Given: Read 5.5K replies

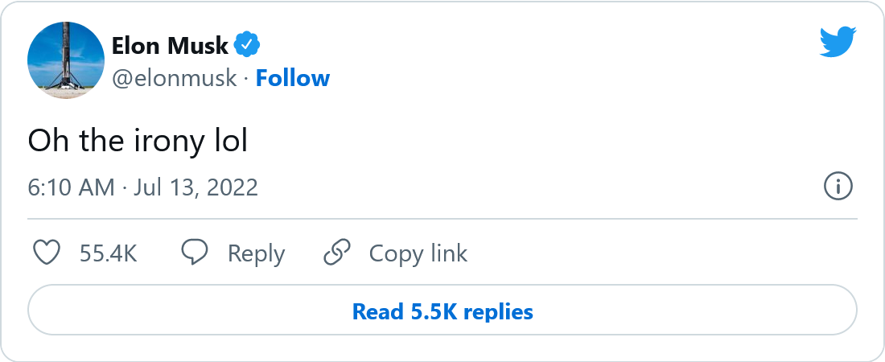Looking at the screenshot, I should pos(442,311).
